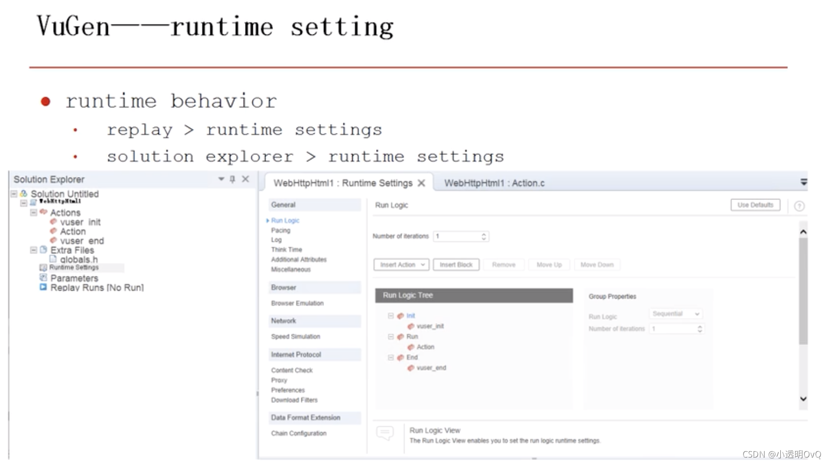Select Log settings
Screen dimensions: 828x464
click(x=276, y=240)
